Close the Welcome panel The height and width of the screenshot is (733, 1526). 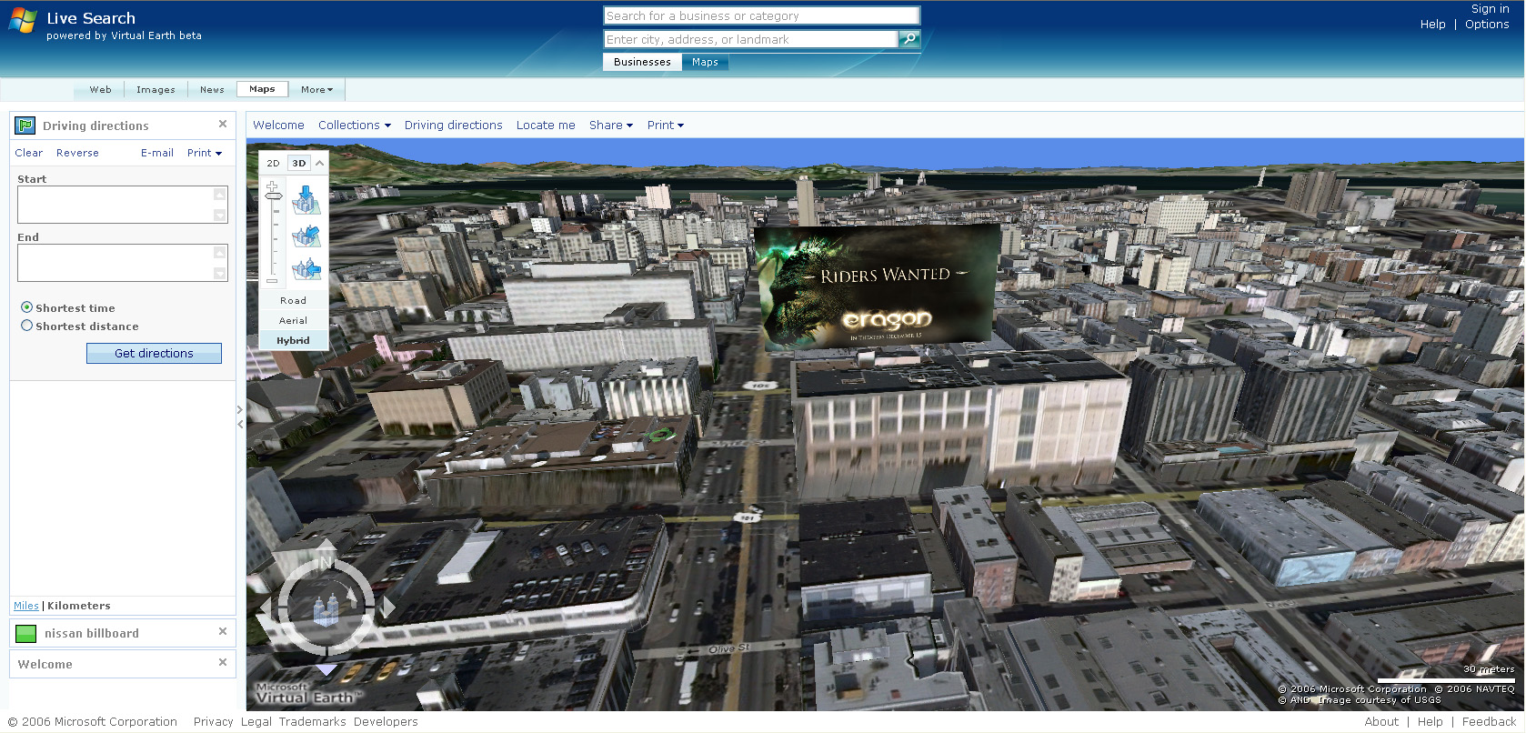(223, 662)
